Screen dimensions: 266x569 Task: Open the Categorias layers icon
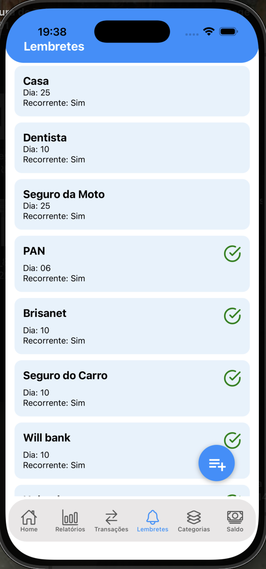point(194,517)
